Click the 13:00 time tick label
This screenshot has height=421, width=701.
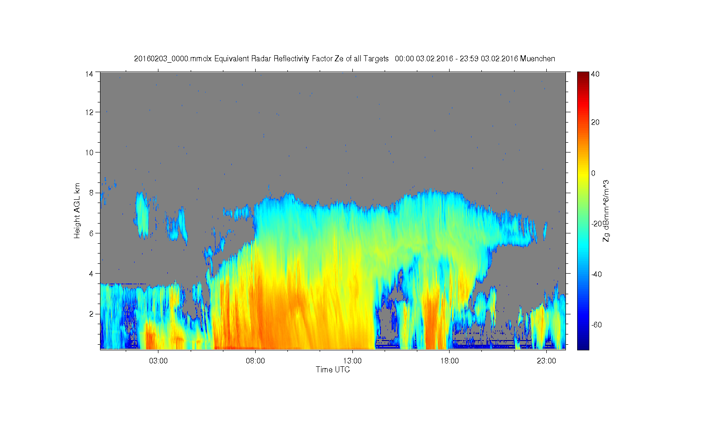(352, 361)
